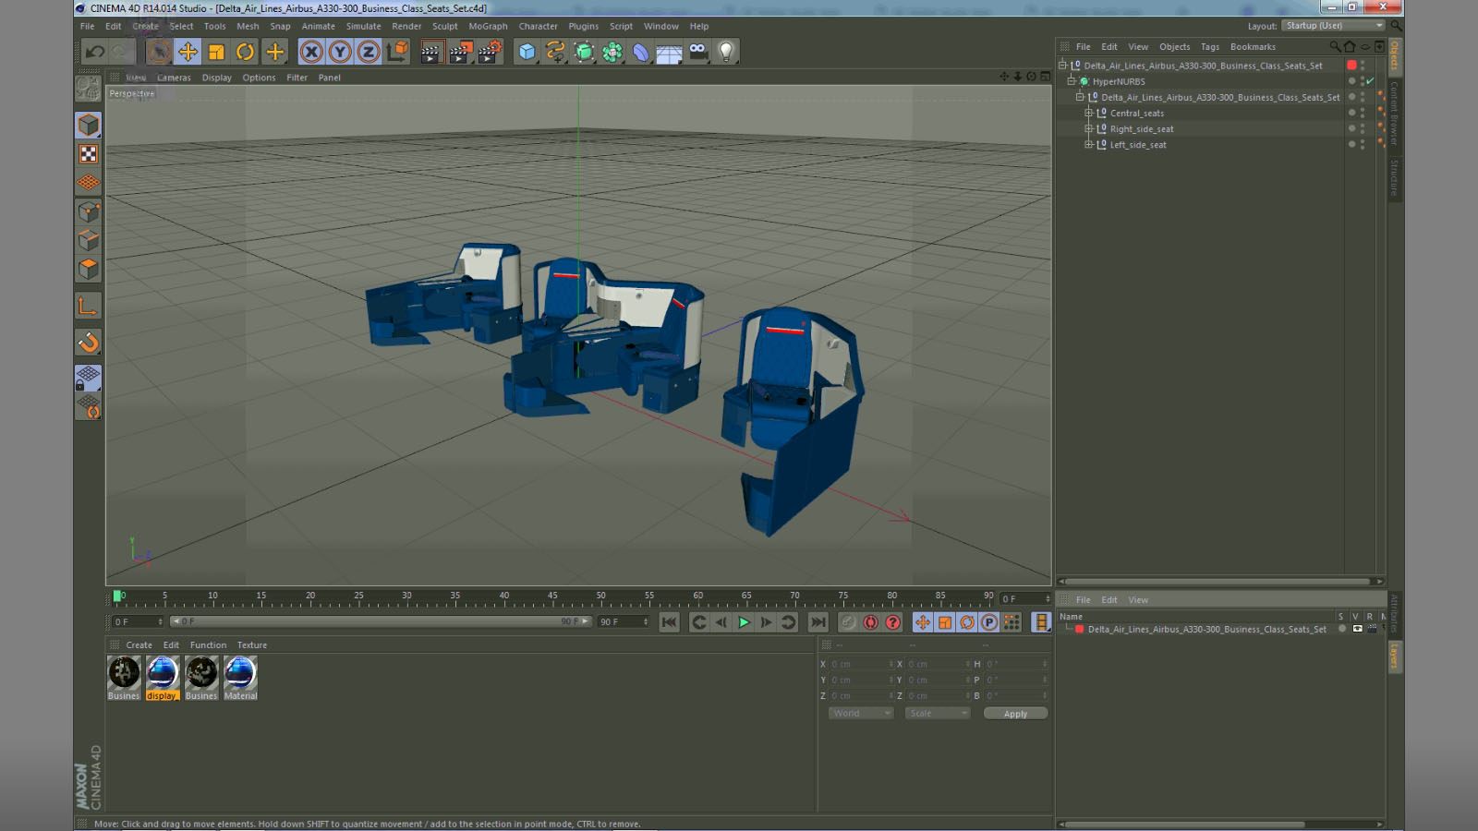Toggle Y axis lock
This screenshot has width=1478, height=831.
(340, 52)
